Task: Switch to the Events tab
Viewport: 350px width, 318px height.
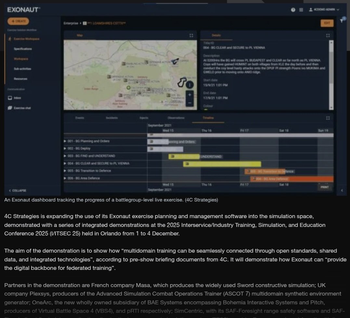Action: pyautogui.click(x=80, y=118)
